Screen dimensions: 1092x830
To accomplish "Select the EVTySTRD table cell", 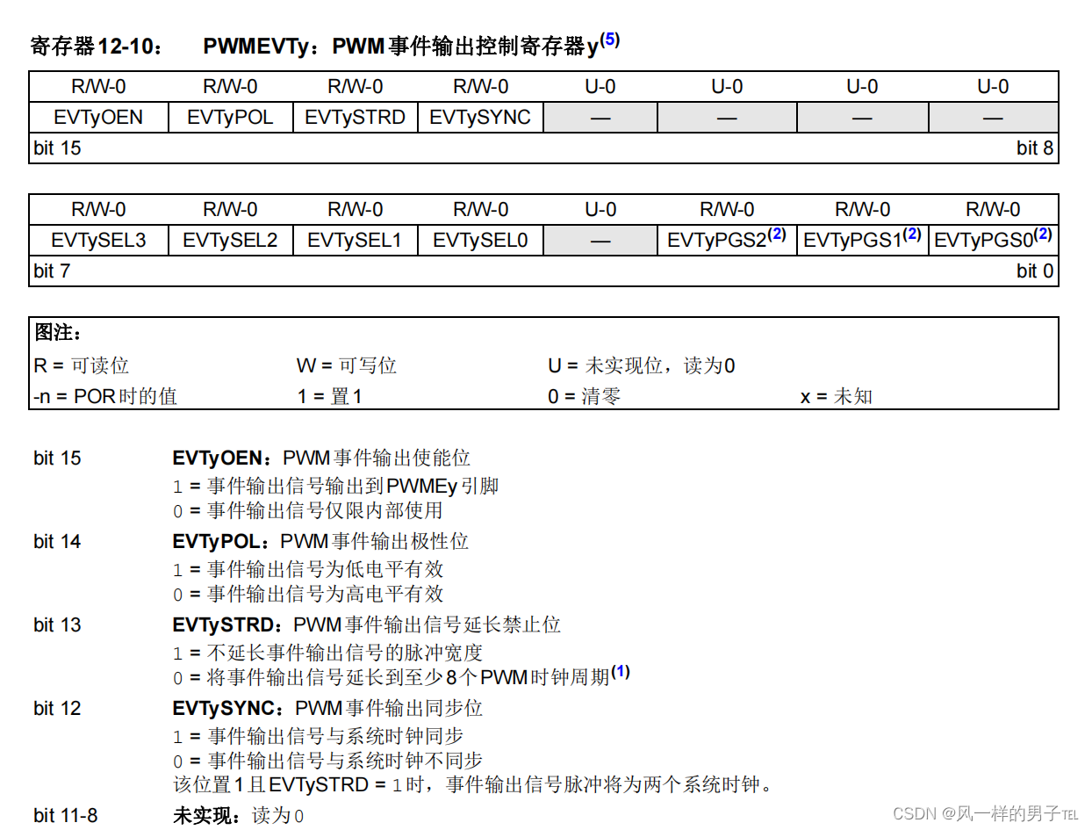I will 356,118.
